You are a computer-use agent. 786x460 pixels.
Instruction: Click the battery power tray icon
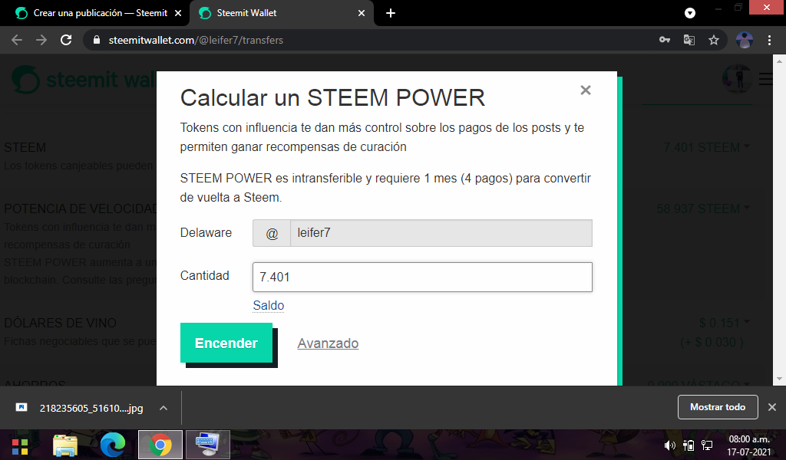689,445
